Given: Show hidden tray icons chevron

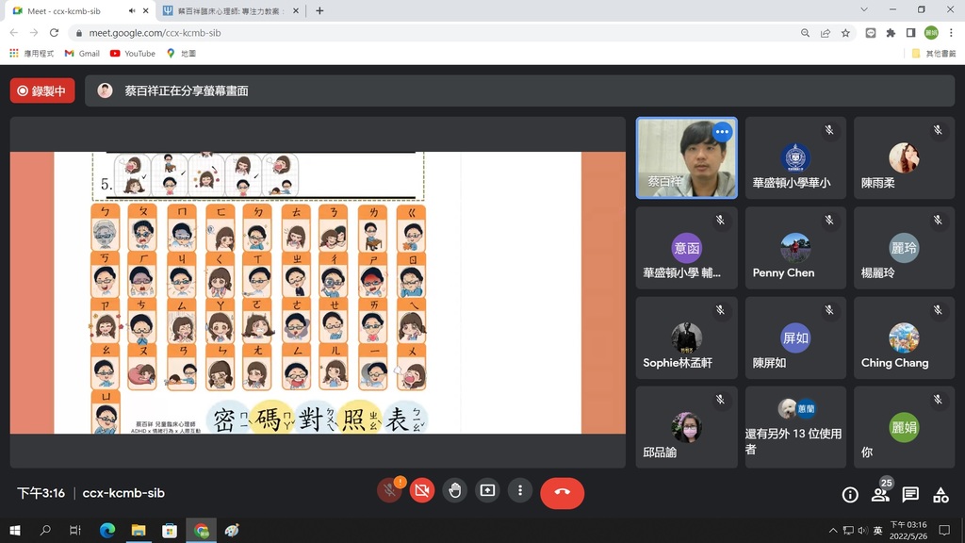Looking at the screenshot, I should pos(833,530).
